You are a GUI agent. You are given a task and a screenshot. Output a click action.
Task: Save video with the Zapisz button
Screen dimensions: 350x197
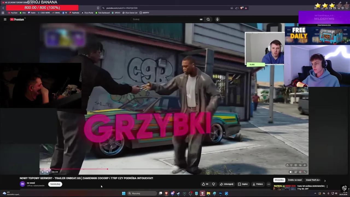[x=243, y=184]
